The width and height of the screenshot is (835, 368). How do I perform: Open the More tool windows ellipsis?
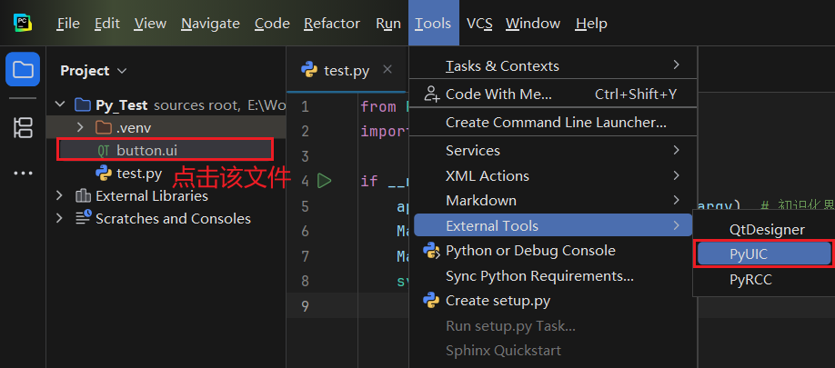(23, 173)
